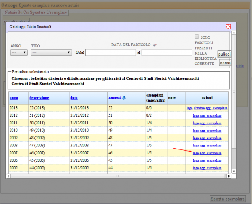Sort by the numeri column header link

click(x=115, y=98)
